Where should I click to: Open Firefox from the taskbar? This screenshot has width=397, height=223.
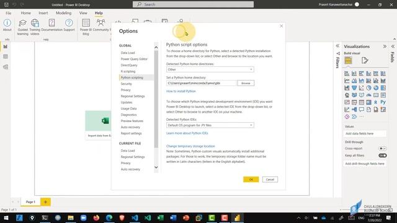click(x=96, y=217)
